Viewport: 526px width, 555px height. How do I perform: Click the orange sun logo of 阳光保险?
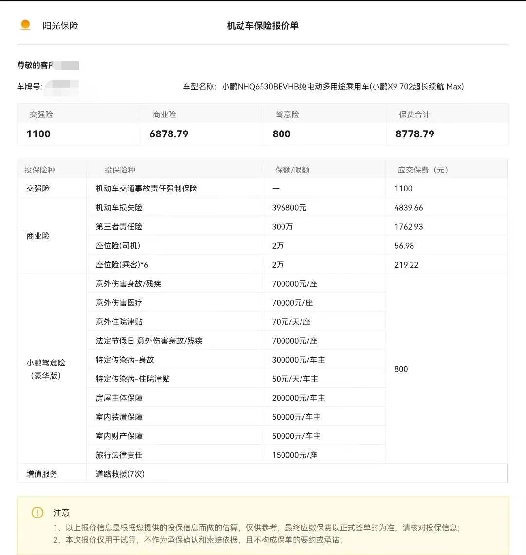25,25
